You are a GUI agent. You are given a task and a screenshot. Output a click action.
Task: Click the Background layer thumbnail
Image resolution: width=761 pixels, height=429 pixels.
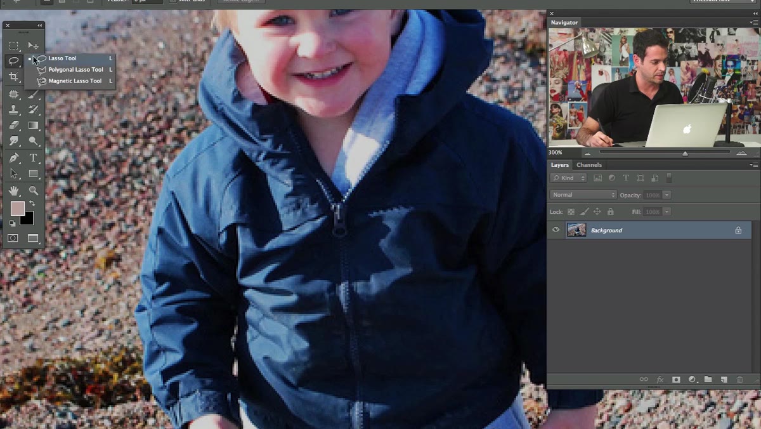(576, 230)
